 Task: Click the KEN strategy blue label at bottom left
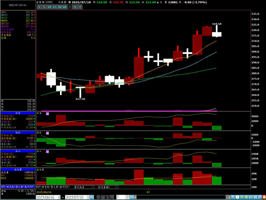(x=18, y=187)
